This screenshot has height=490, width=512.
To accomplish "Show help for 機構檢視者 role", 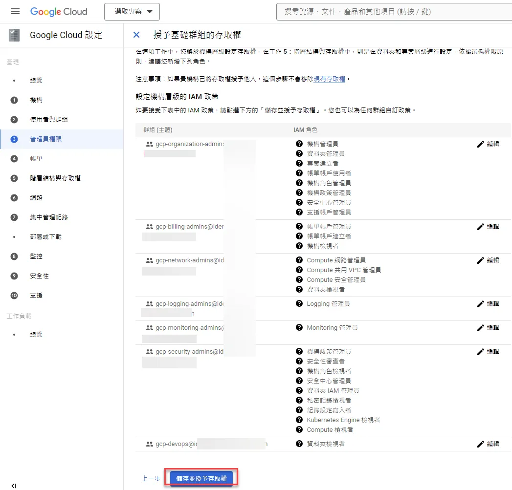I will 299,246.
